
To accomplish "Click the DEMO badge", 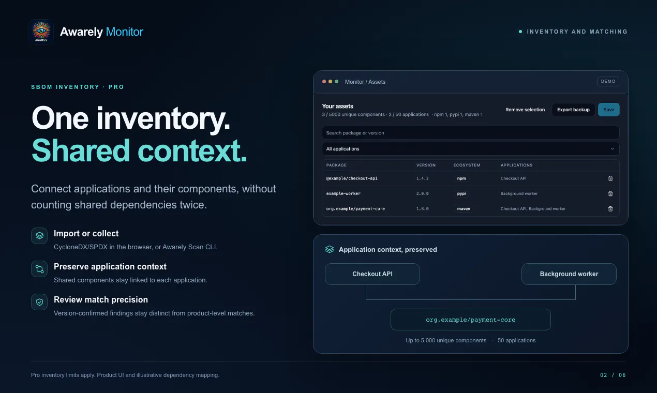I will [608, 82].
